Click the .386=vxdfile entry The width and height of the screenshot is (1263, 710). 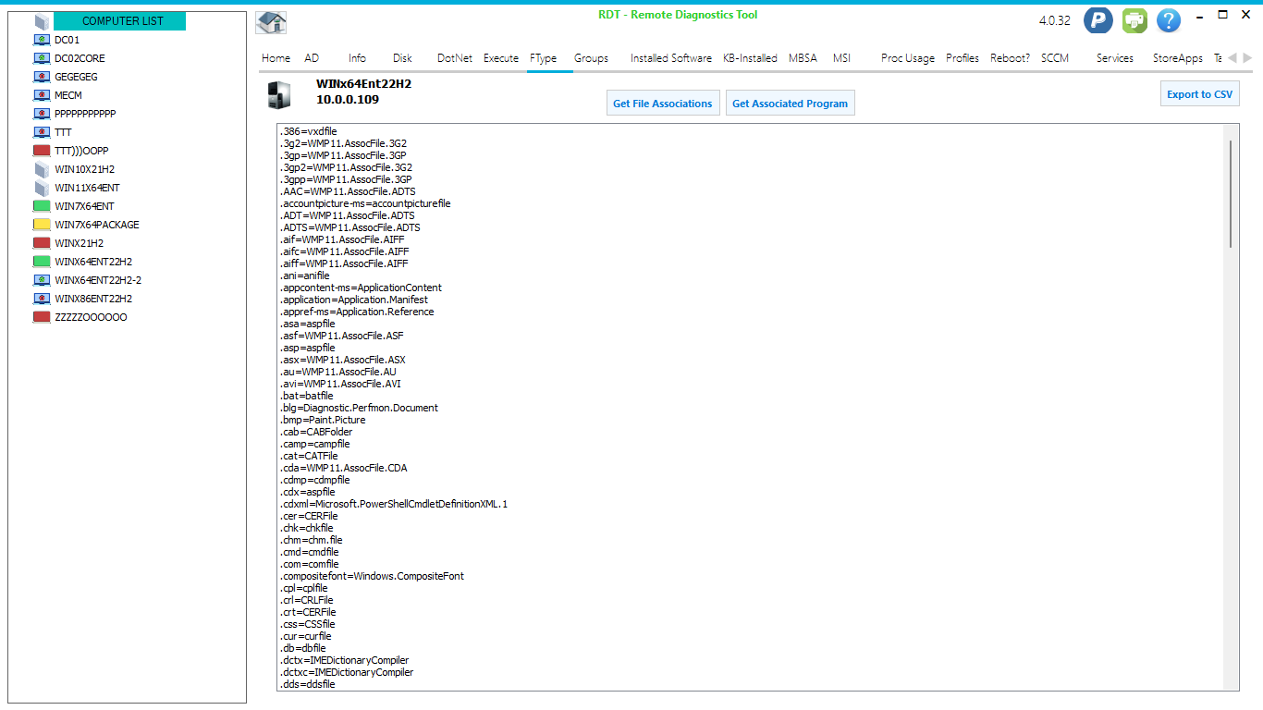[308, 131]
